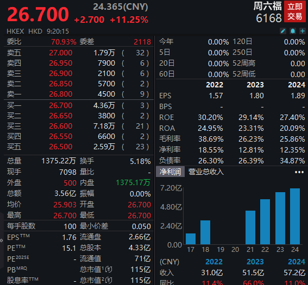Select the 买四 price 26.550
The width and height of the screenshot is (308, 285).
coord(60,136)
